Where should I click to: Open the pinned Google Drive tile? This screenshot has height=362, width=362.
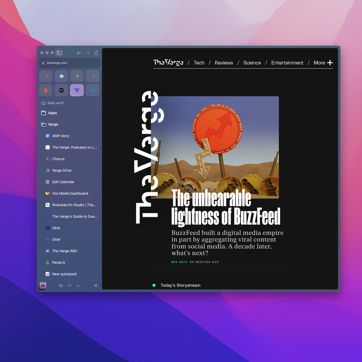pyautogui.click(x=77, y=76)
